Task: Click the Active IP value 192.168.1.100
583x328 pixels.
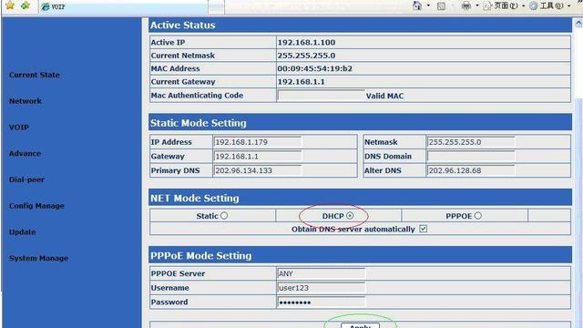Action: click(x=306, y=43)
